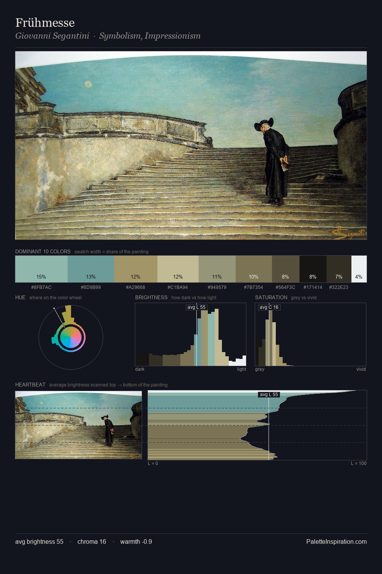Click the 'BRIGHTNESS' section heading
The height and width of the screenshot is (574, 382).
pos(151,297)
